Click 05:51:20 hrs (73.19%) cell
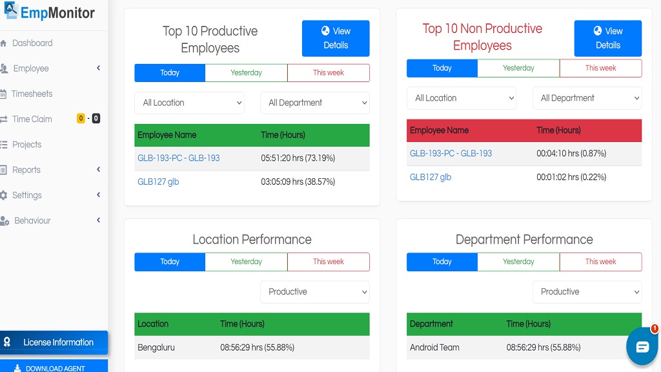Screen dimensions: 661x372 298,158
